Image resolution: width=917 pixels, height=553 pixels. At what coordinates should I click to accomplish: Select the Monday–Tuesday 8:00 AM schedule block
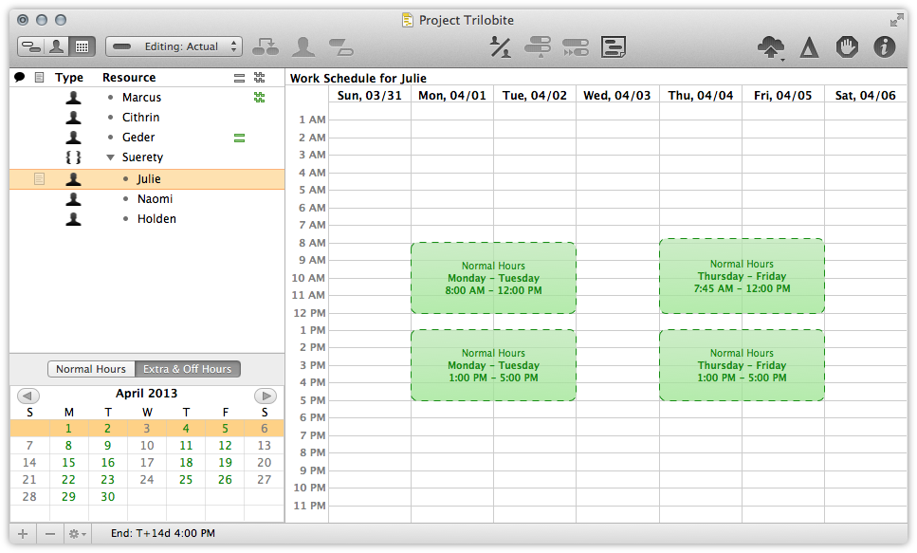492,278
